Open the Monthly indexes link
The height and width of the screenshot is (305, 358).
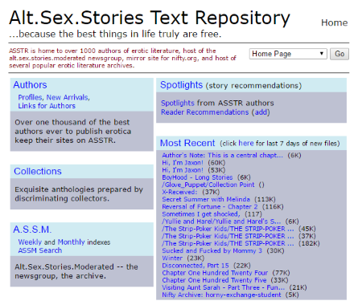71,242
